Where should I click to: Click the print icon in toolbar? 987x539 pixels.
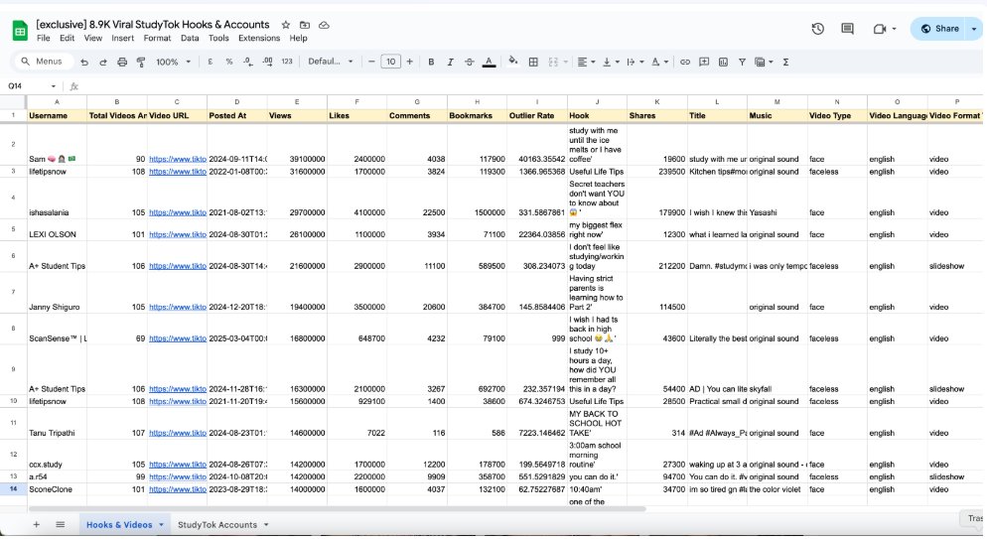(x=122, y=62)
